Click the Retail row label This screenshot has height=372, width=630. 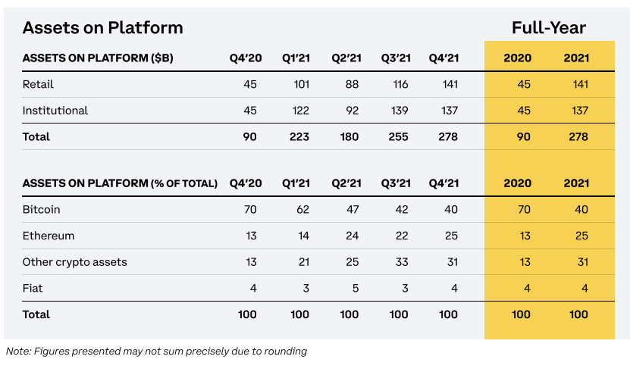[x=38, y=84]
